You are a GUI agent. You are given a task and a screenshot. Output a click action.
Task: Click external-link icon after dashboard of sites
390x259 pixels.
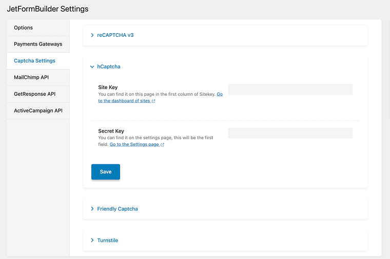(x=153, y=101)
